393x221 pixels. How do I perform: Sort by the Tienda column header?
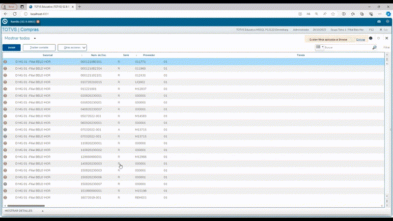[x=301, y=55]
